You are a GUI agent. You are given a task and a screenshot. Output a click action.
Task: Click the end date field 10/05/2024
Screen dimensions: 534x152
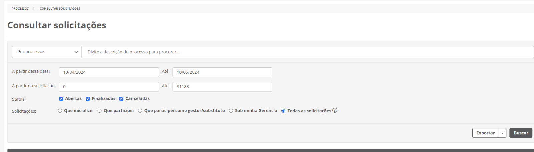tap(222, 72)
